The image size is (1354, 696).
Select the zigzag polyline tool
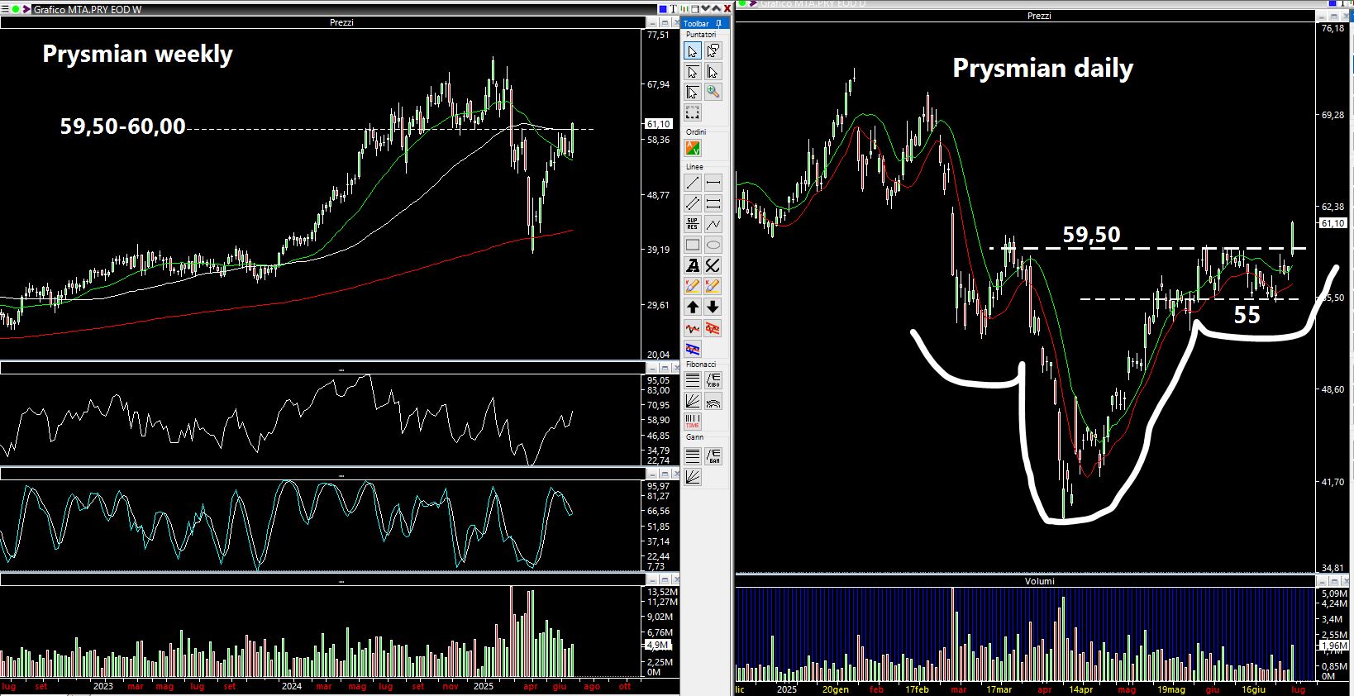[713, 224]
